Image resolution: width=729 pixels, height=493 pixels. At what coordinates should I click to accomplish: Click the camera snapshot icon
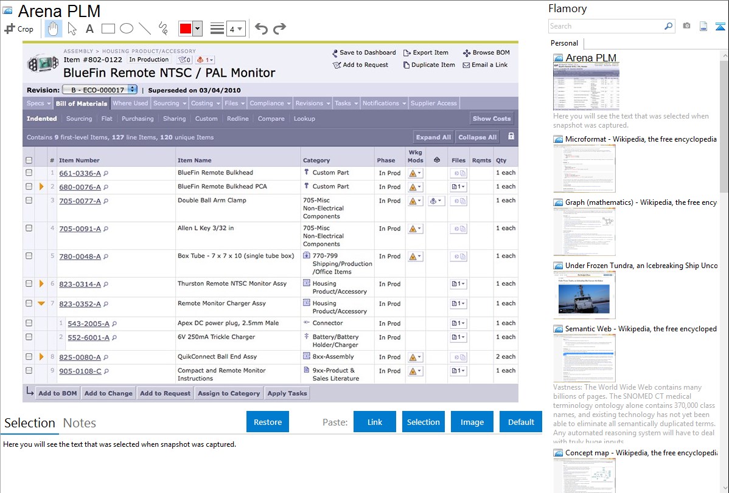[x=686, y=26]
